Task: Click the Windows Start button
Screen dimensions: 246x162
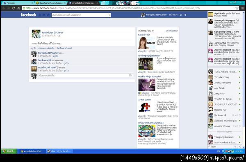Action: 9,151
